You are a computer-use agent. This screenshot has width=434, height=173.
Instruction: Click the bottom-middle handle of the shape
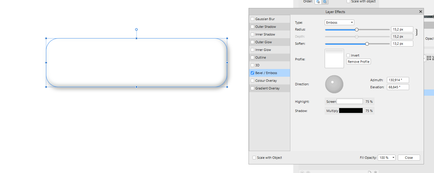[136, 87]
